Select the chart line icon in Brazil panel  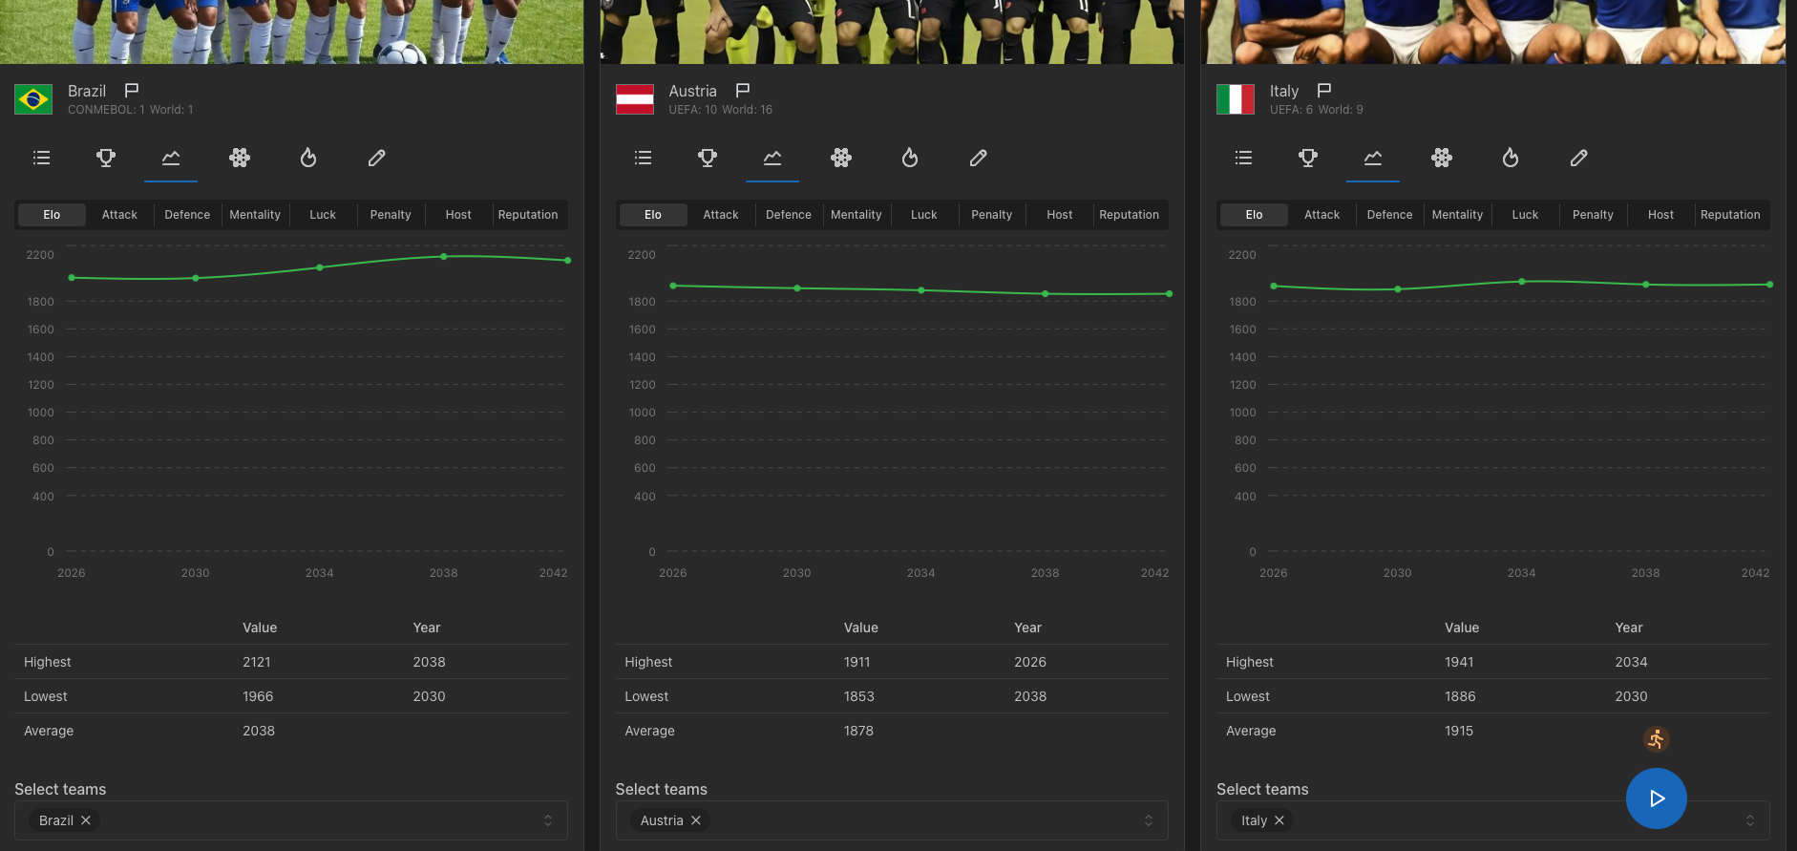pos(171,158)
